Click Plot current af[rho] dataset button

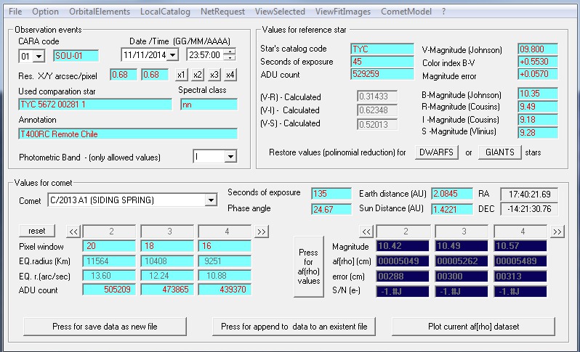473,327
